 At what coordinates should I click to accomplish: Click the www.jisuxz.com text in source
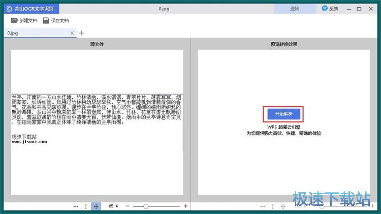pos(29,142)
